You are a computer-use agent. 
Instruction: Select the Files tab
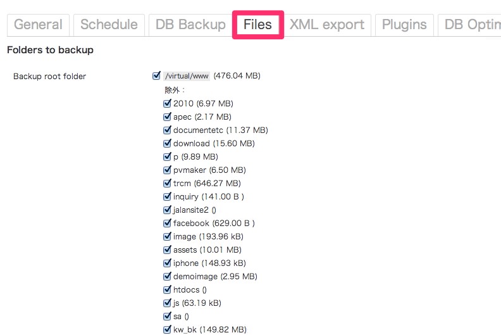257,25
